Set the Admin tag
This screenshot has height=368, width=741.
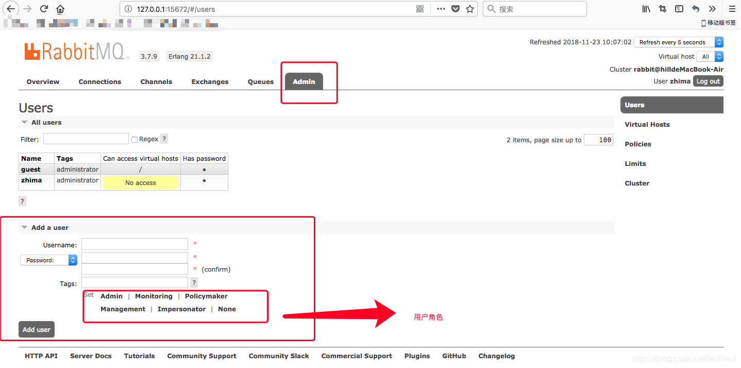(x=111, y=296)
